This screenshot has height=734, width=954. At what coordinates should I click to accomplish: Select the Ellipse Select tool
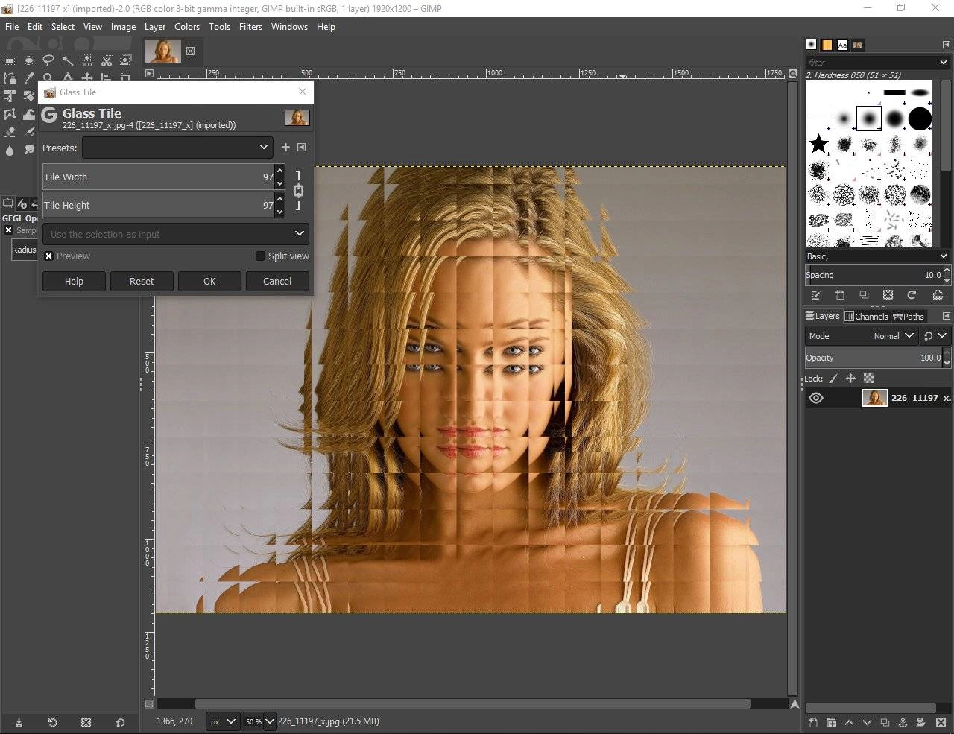(29, 60)
